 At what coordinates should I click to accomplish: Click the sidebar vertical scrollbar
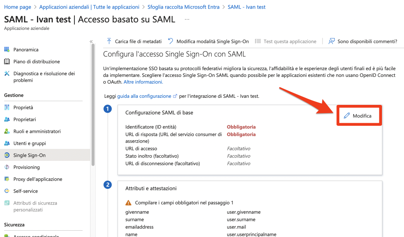(x=93, y=105)
